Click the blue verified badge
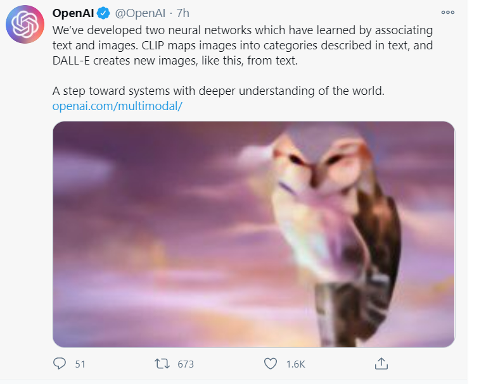This screenshot has height=384, width=479. [x=103, y=13]
